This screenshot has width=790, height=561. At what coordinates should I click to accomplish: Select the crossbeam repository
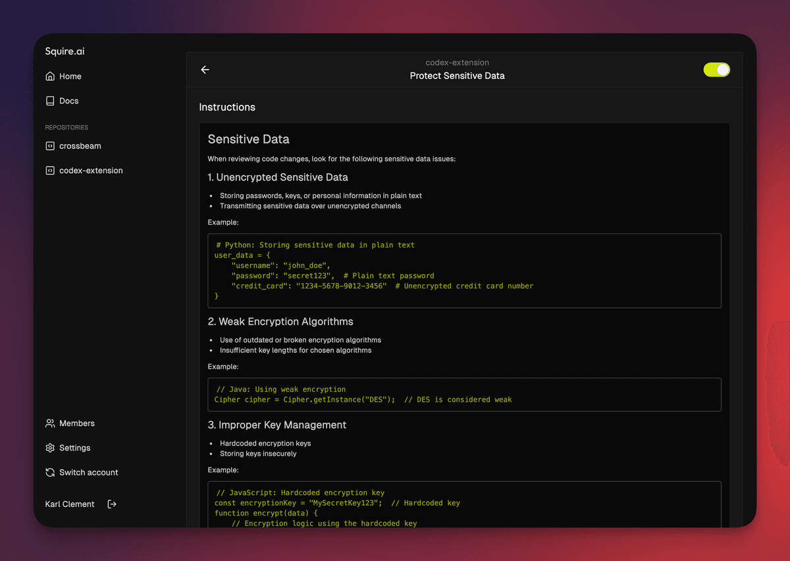click(x=80, y=146)
